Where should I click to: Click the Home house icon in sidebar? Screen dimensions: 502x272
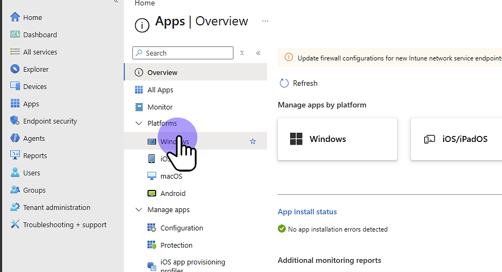[15, 17]
